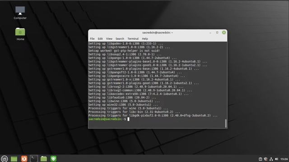This screenshot has width=289, height=162.
Task: Minimize the terminal window
Action: click(210, 33)
